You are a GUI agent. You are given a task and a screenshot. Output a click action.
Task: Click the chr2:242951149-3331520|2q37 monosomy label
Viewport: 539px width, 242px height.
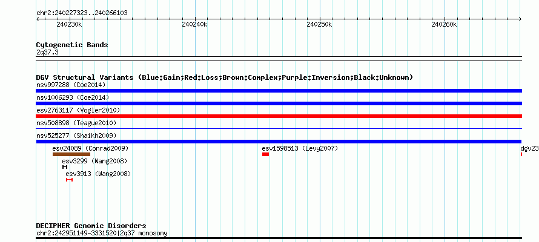click(102, 233)
